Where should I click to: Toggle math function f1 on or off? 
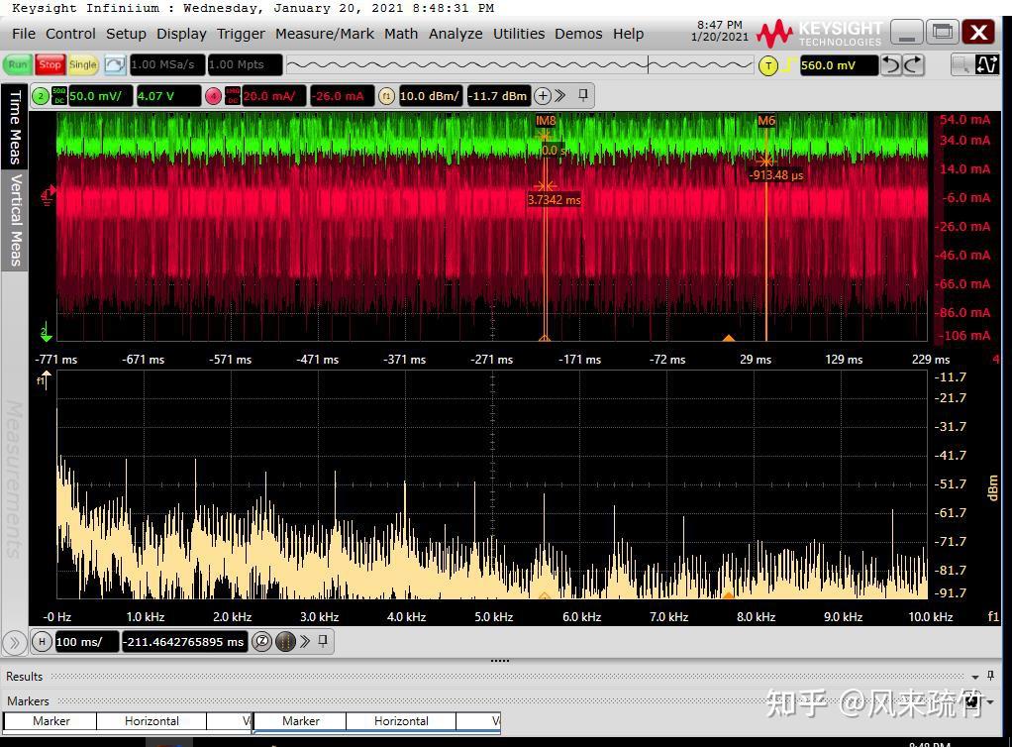pyautogui.click(x=386, y=96)
